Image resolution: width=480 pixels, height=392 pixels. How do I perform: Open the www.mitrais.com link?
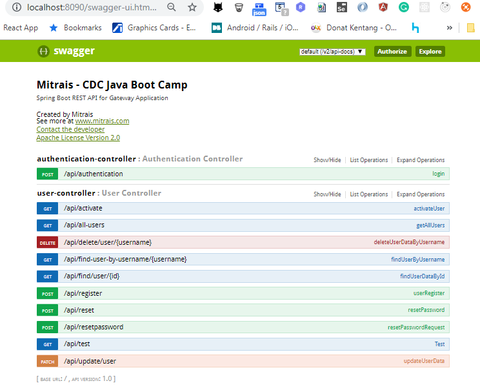coord(102,121)
